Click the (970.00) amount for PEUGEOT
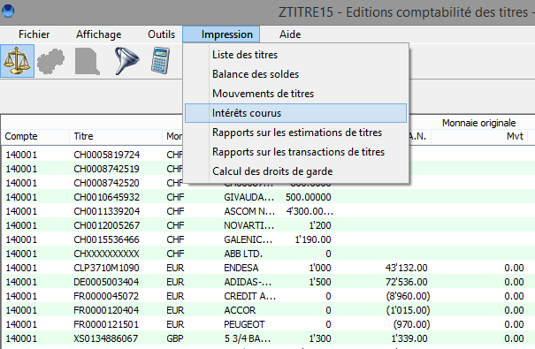The image size is (535, 349). [x=411, y=324]
